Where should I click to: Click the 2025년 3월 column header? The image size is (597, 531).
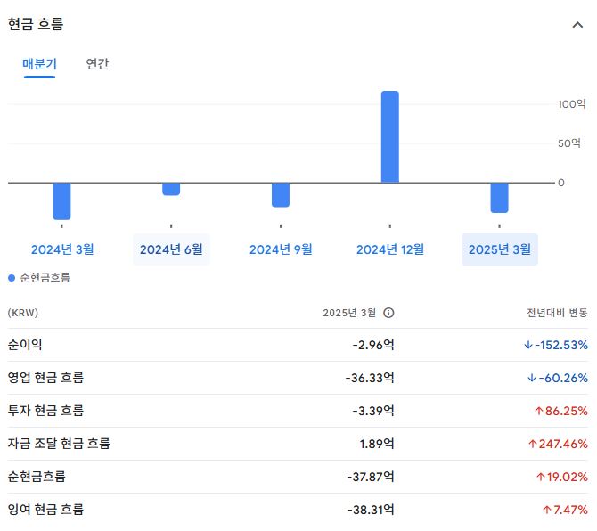click(x=349, y=313)
